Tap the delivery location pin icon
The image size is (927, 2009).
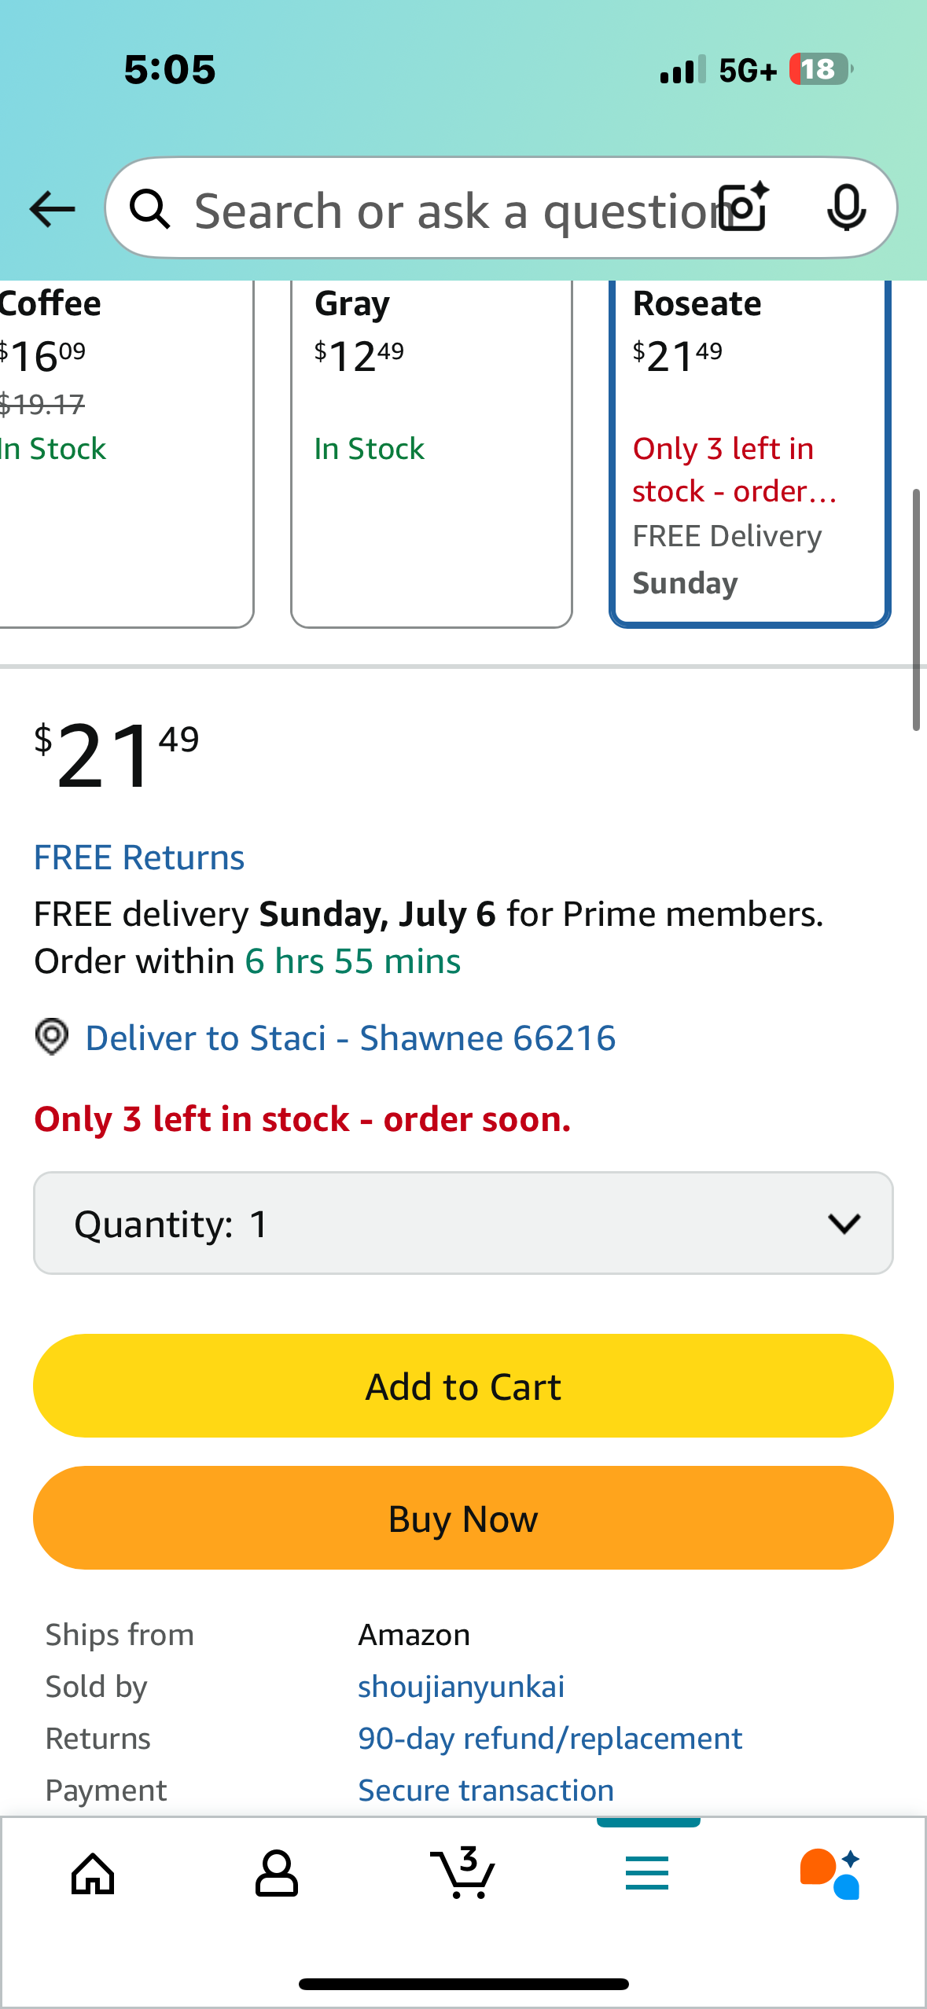pos(52,1037)
